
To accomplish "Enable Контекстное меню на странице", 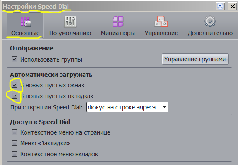I will click(x=14, y=132).
